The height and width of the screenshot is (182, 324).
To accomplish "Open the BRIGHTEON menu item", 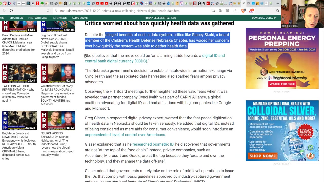I will [16, 18].
